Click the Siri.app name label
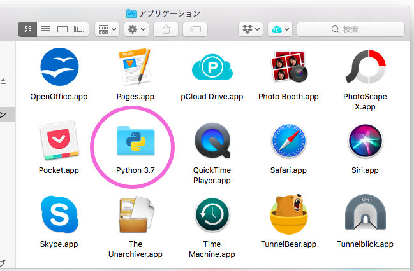Viewport: 414px width, 271px height. click(365, 170)
